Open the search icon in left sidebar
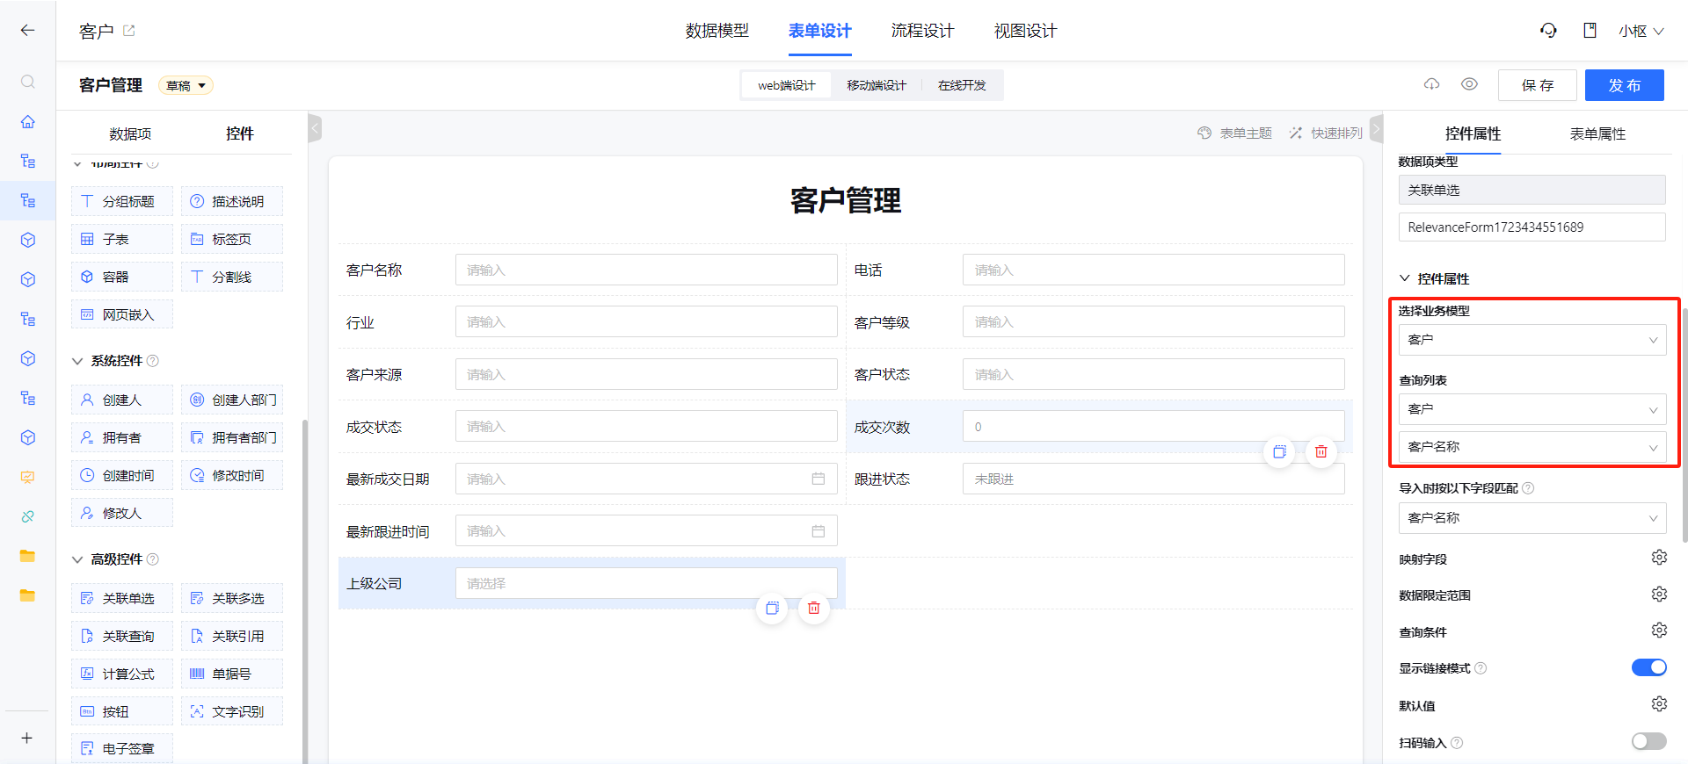This screenshot has width=1688, height=764. 27,82
